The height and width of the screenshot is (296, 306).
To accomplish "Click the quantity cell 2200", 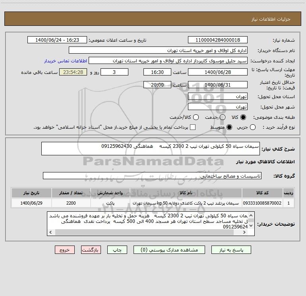I will pyautogui.click(x=71, y=203).
